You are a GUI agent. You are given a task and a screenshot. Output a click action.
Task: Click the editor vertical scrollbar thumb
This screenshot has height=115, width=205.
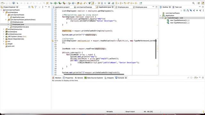(156, 49)
